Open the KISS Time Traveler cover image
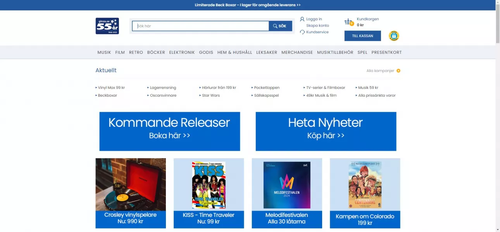 209,185
